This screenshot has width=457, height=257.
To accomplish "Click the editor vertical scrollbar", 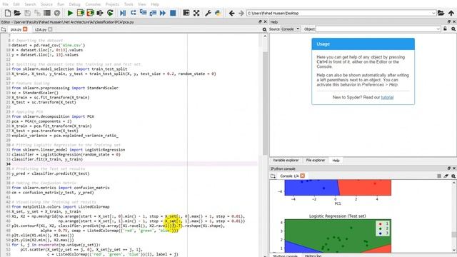I will (x=265, y=104).
